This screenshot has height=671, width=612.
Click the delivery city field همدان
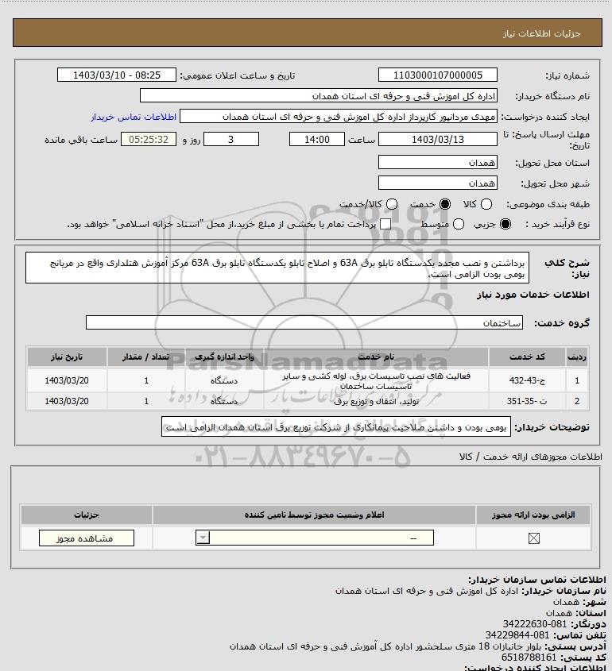pyautogui.click(x=438, y=183)
